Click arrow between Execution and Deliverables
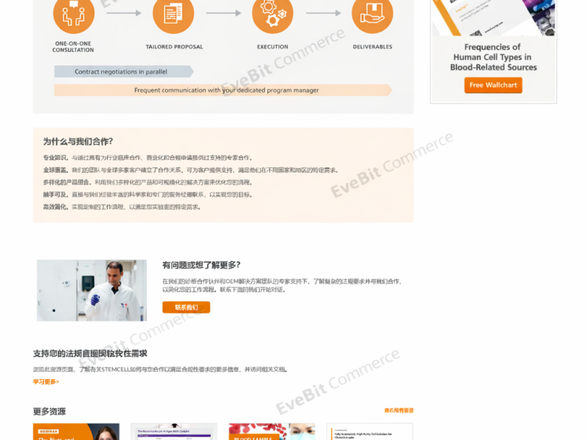This screenshot has height=440, width=587. point(322,13)
